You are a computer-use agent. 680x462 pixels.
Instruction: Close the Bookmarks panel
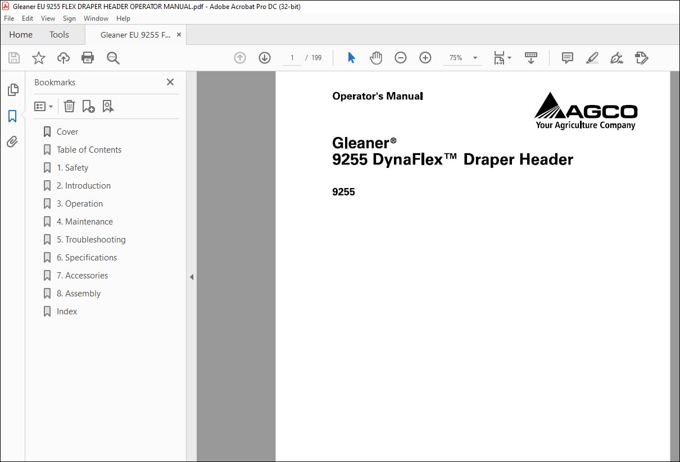coord(170,82)
